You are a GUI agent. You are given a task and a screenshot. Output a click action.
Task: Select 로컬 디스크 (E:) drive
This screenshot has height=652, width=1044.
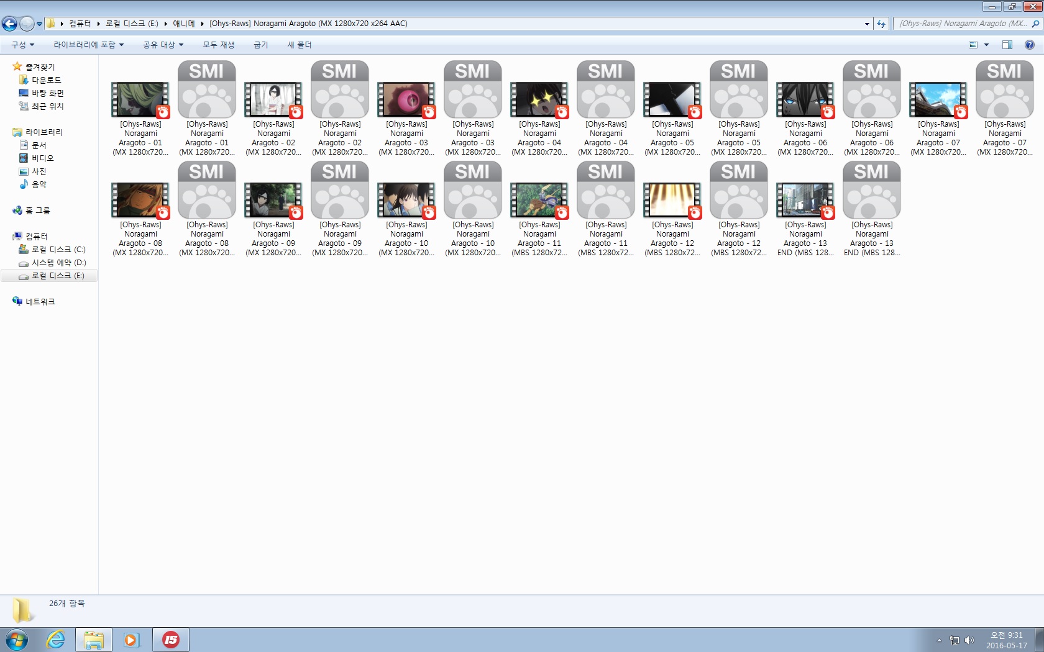(x=49, y=275)
